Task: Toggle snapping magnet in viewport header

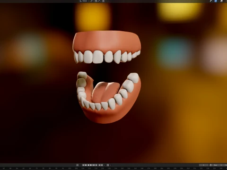Action: click(96, 1)
